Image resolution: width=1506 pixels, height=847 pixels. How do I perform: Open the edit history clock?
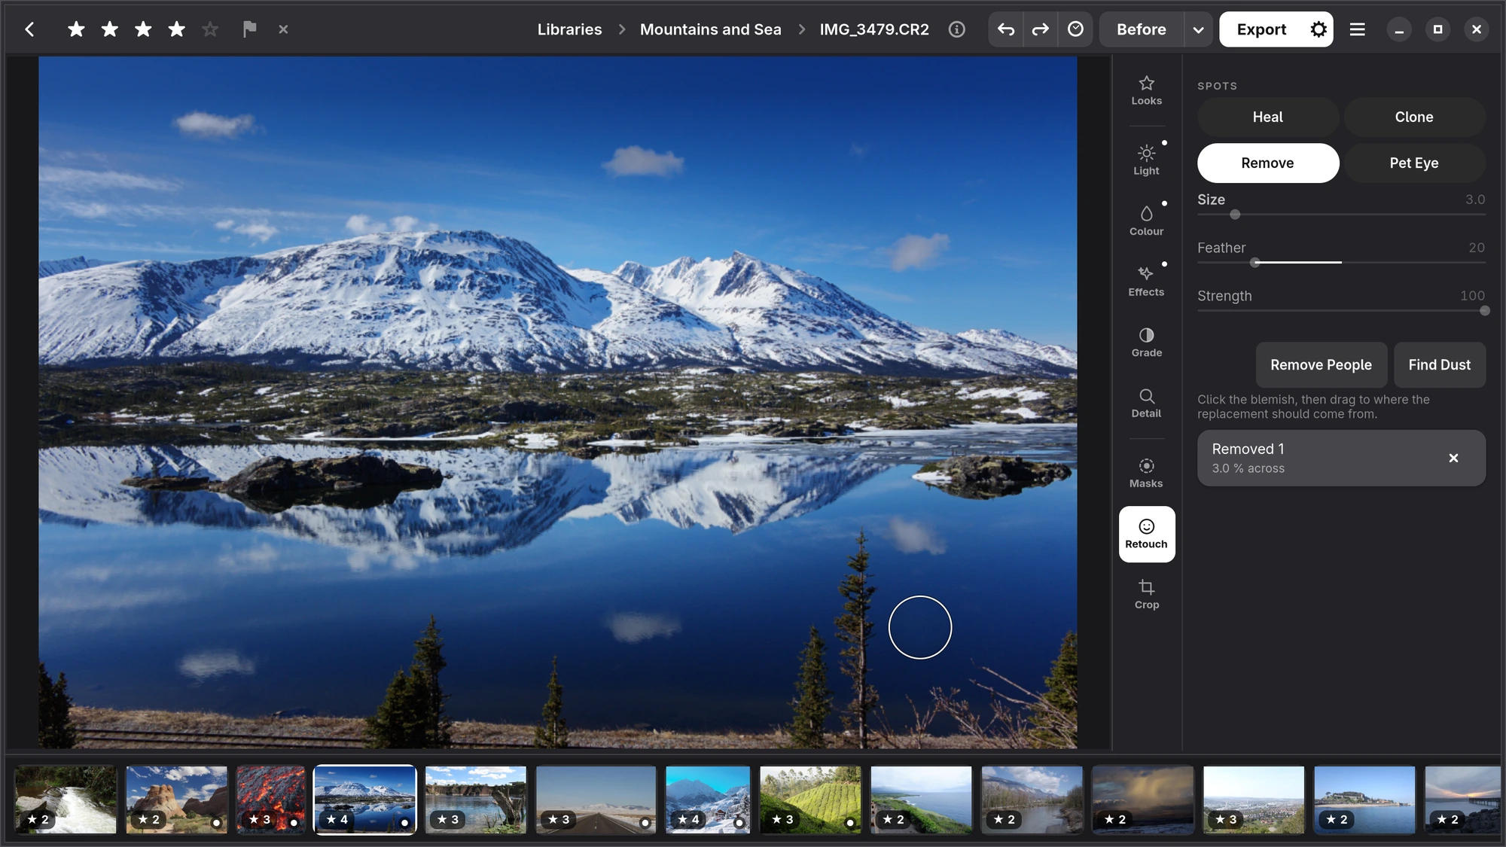[1075, 29]
